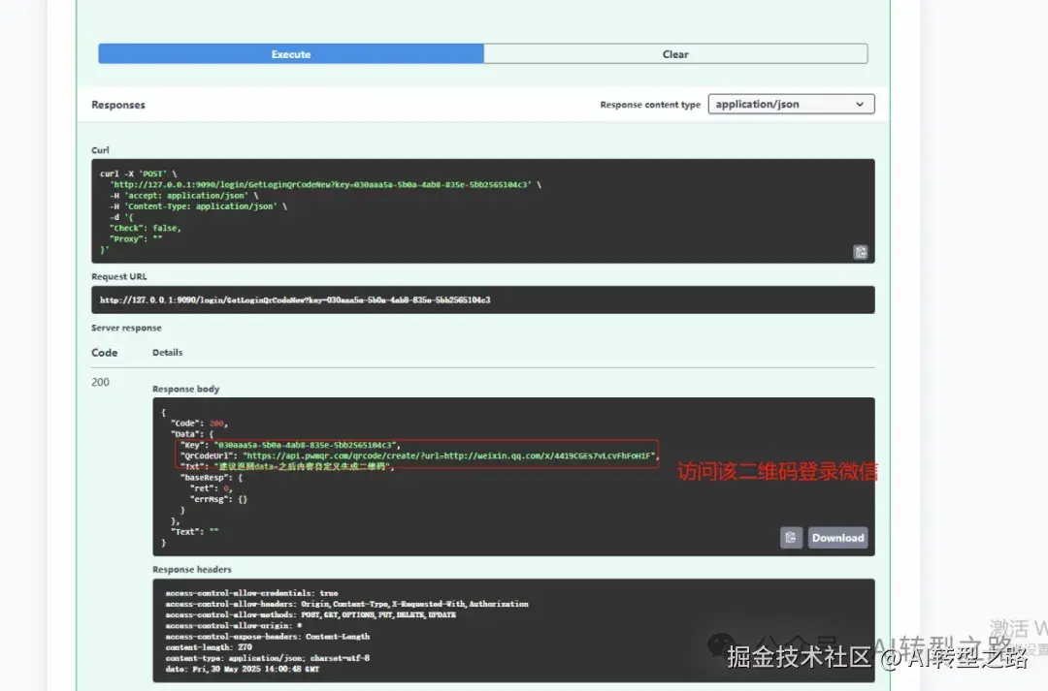Click the Code column header
The image size is (1048, 691).
tap(104, 353)
